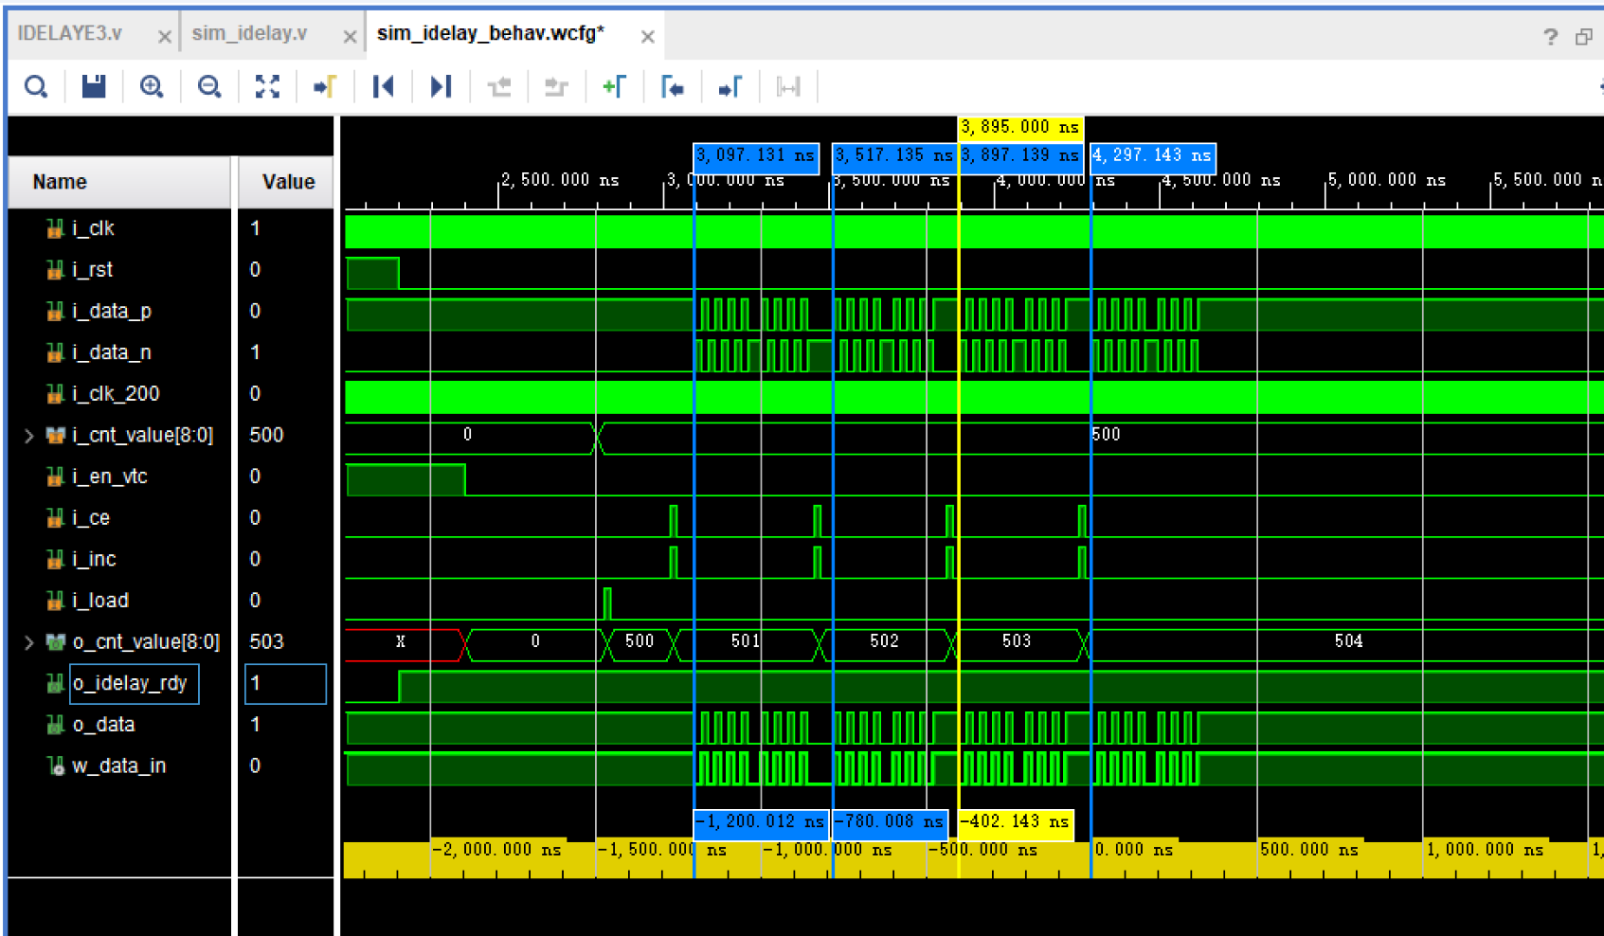Zoom in on the waveform

pyautogui.click(x=152, y=86)
